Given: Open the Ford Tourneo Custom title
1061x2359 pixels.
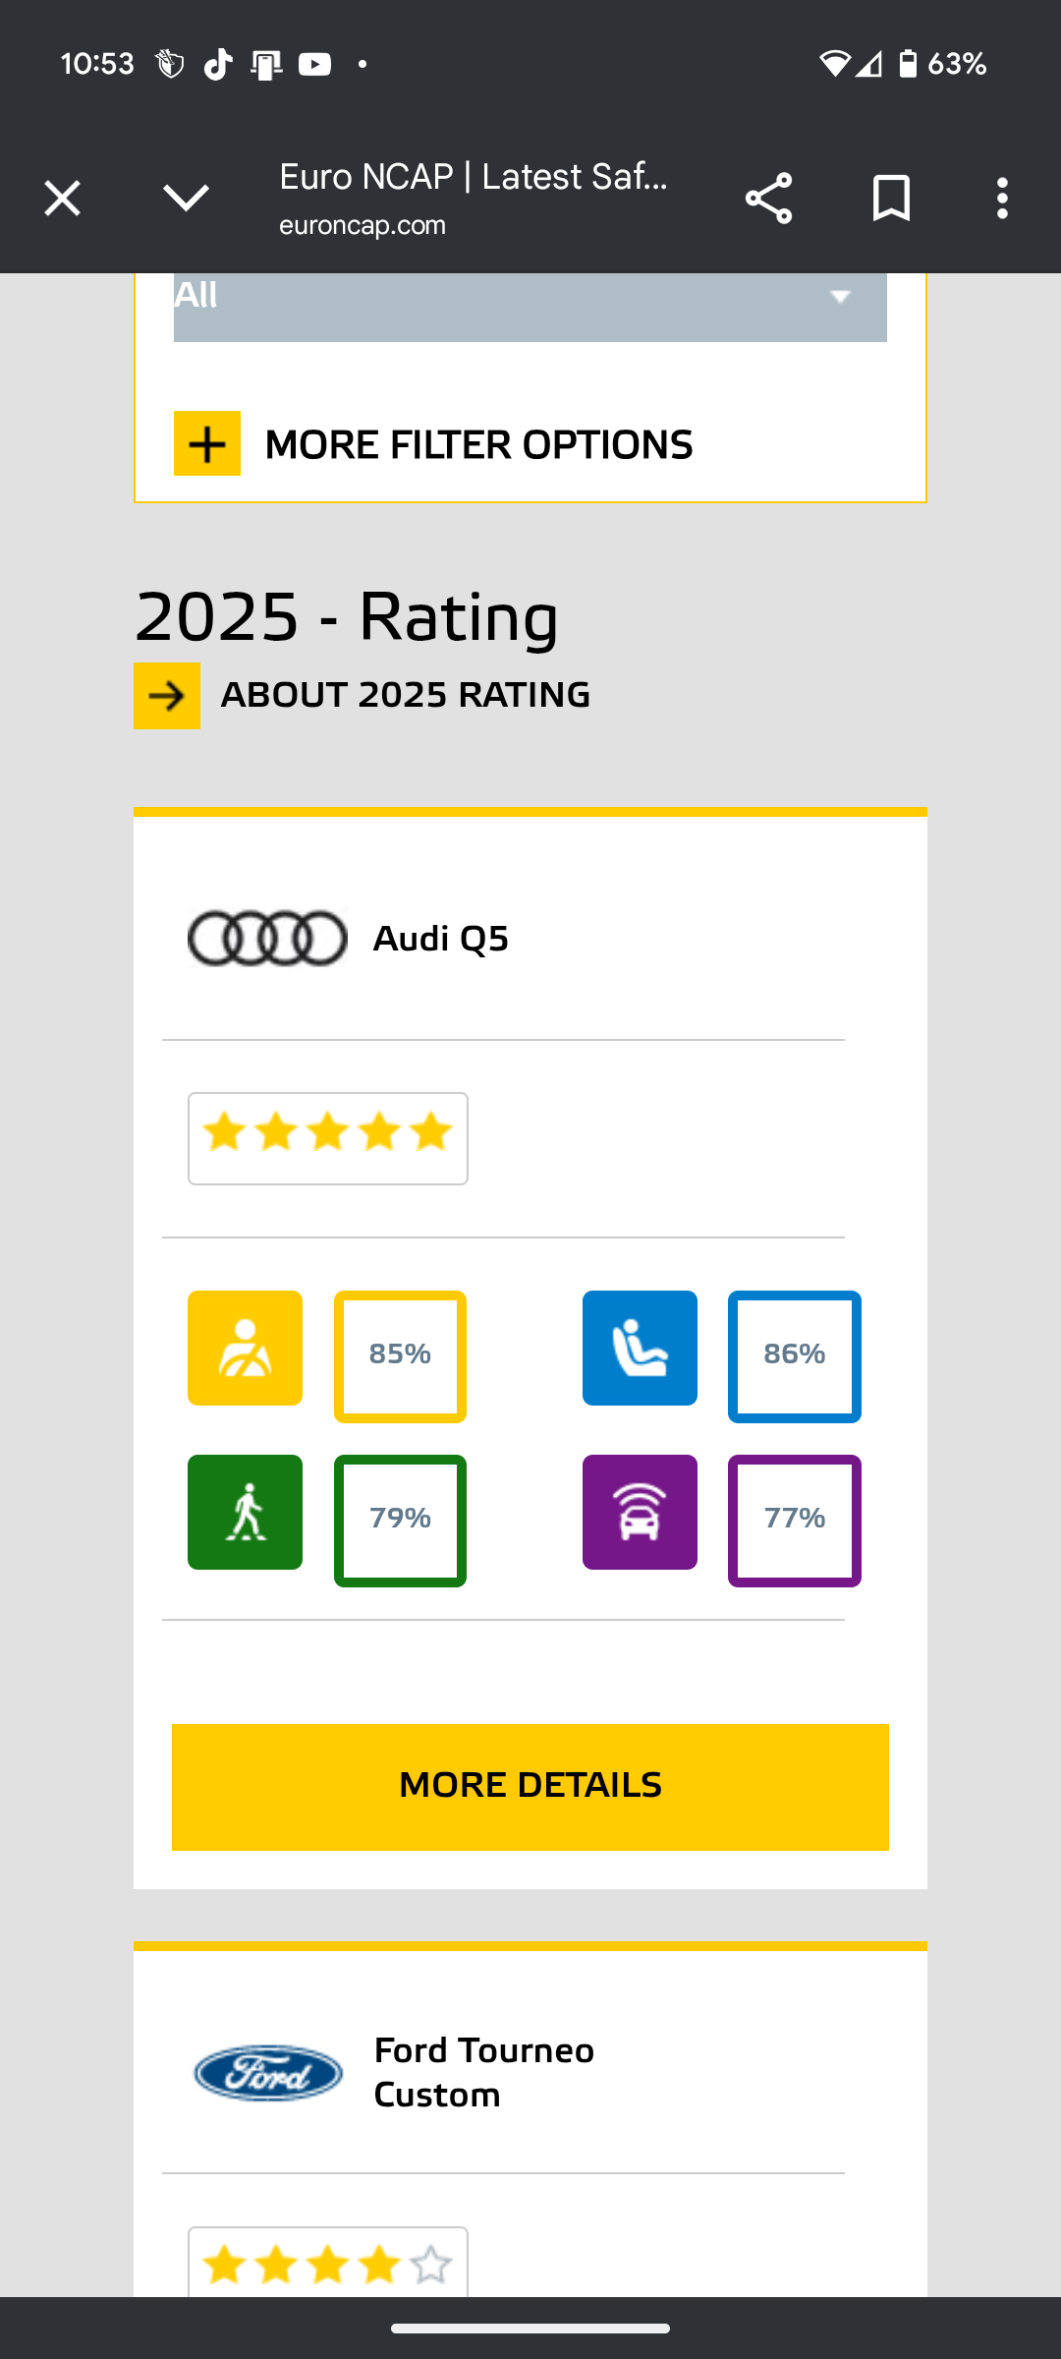Looking at the screenshot, I should (x=484, y=2073).
